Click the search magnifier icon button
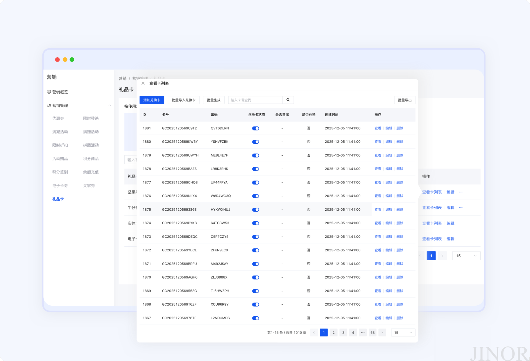The height and width of the screenshot is (361, 530). 288,100
